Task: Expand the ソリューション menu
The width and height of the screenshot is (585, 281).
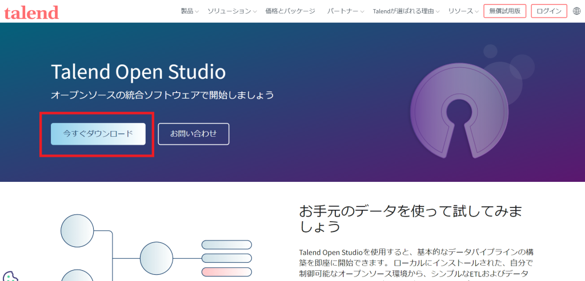Action: [232, 11]
